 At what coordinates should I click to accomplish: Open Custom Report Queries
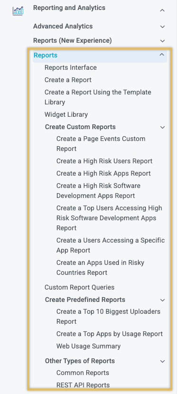tap(80, 287)
